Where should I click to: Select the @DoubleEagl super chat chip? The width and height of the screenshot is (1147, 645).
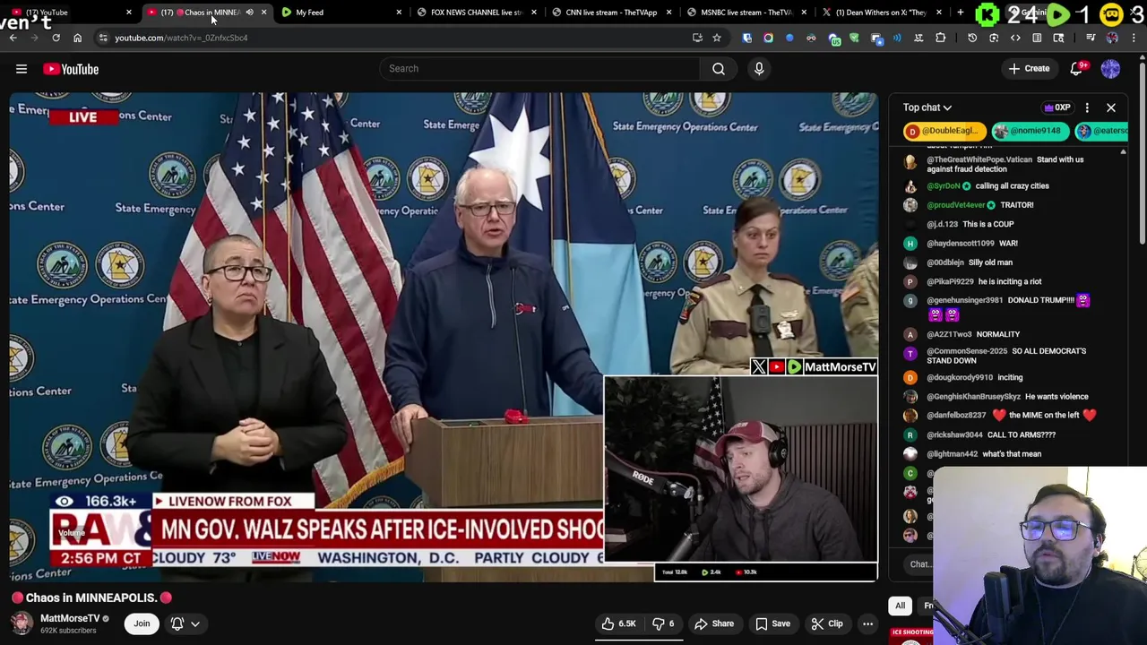tap(944, 131)
